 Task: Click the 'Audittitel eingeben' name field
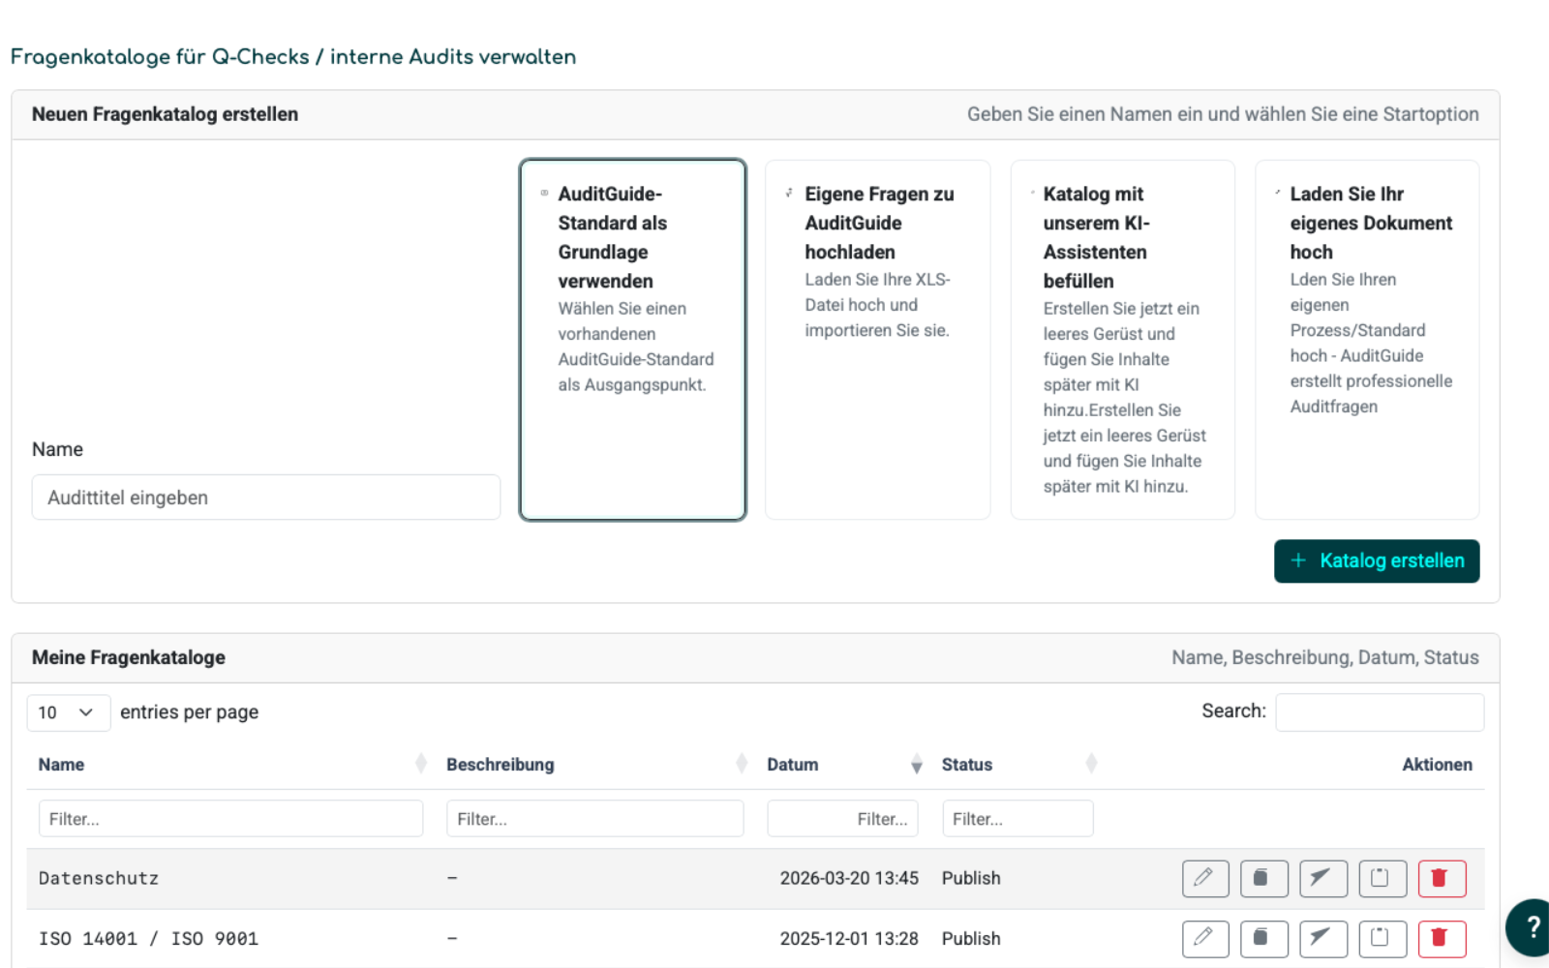coord(265,498)
